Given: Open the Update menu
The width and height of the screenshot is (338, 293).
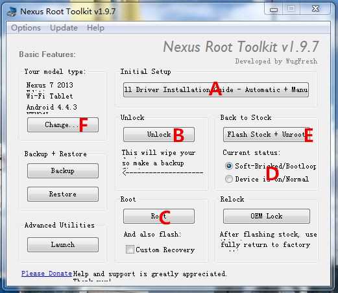Looking at the screenshot, I should pyautogui.click(x=64, y=28).
